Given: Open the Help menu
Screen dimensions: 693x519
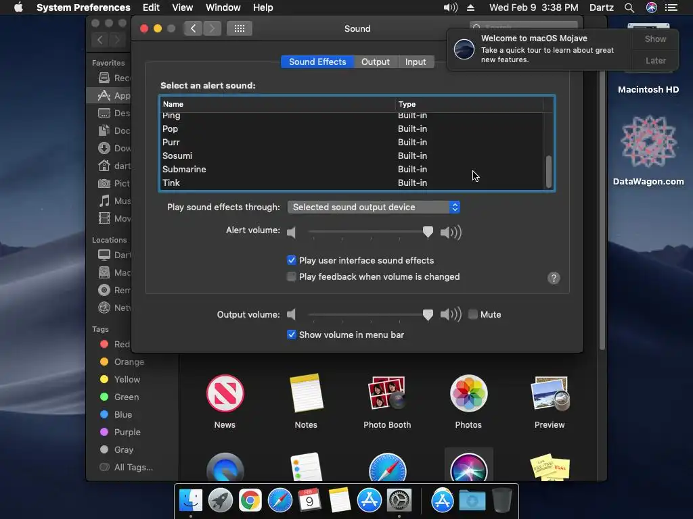Looking at the screenshot, I should click(263, 7).
